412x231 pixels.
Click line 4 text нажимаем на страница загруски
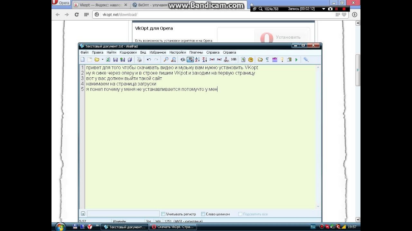pyautogui.click(x=121, y=84)
